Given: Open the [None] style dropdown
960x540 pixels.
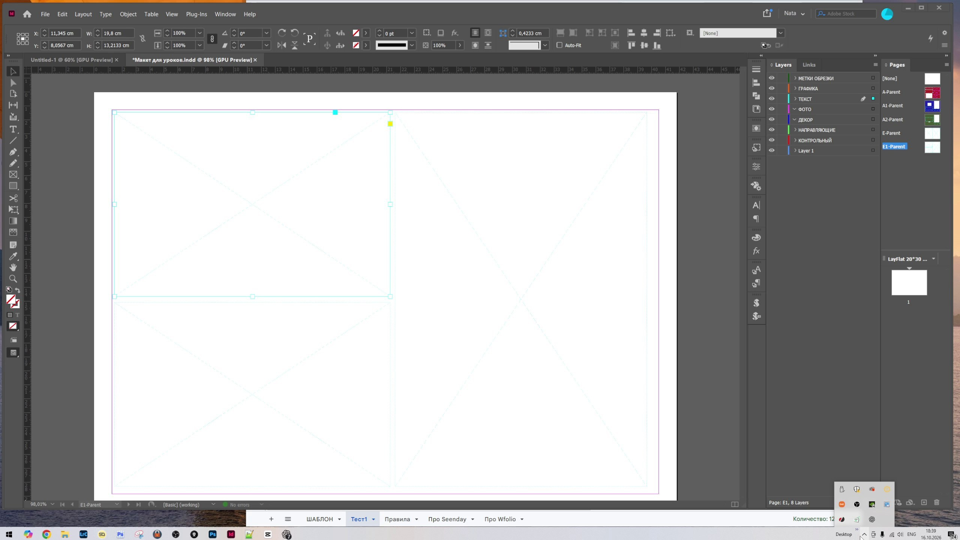Looking at the screenshot, I should [x=780, y=33].
